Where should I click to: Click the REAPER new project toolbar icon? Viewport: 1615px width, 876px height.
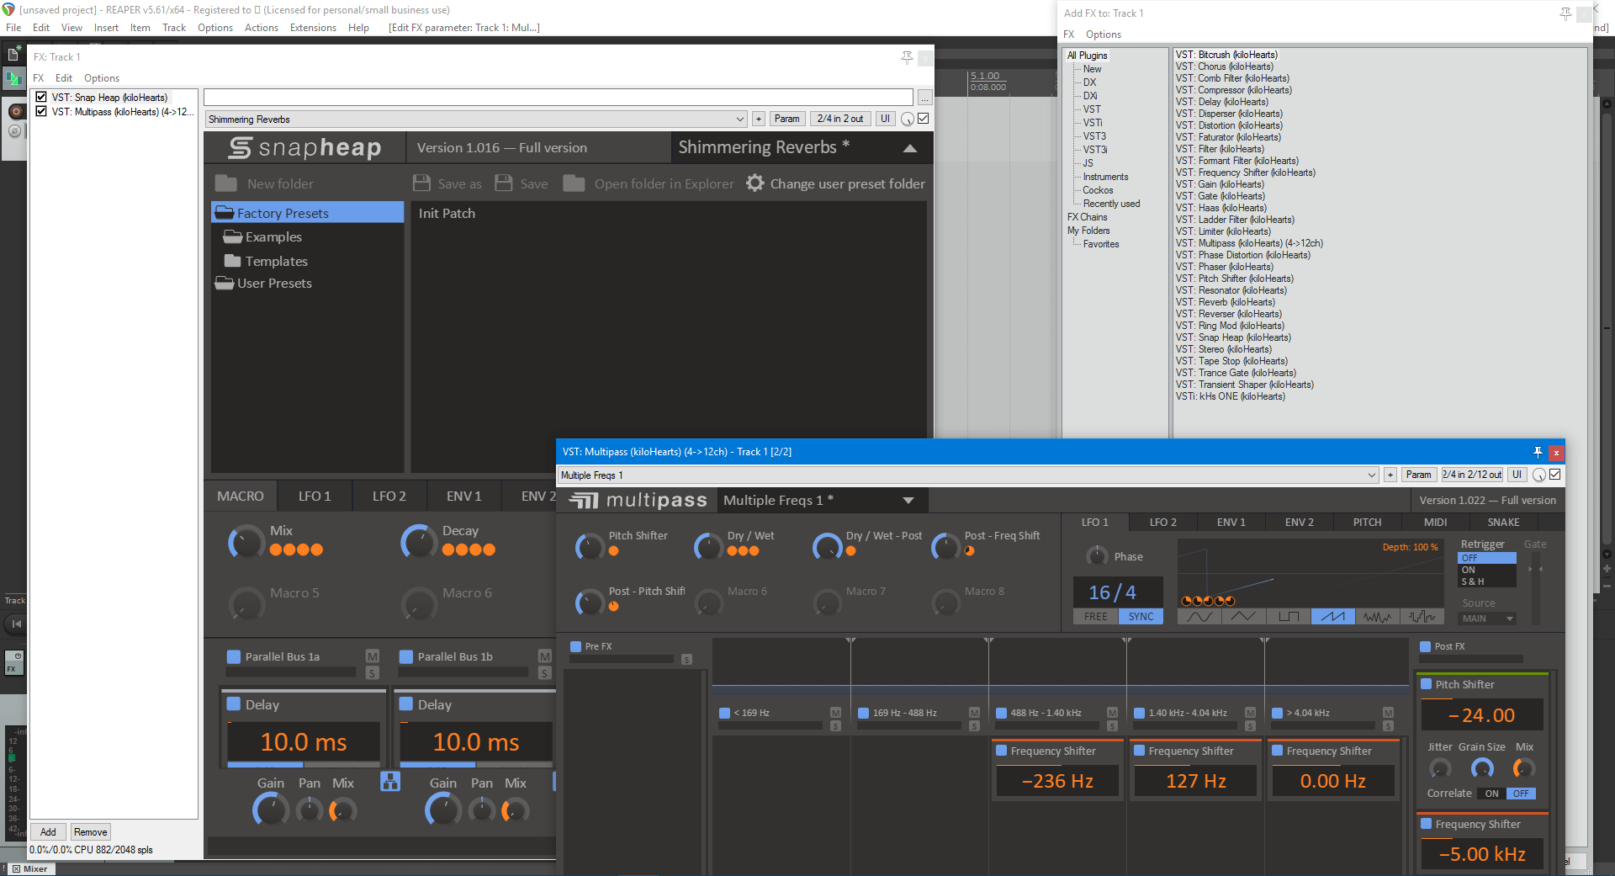point(13,55)
